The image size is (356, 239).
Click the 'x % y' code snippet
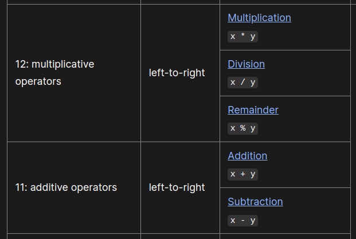point(242,128)
